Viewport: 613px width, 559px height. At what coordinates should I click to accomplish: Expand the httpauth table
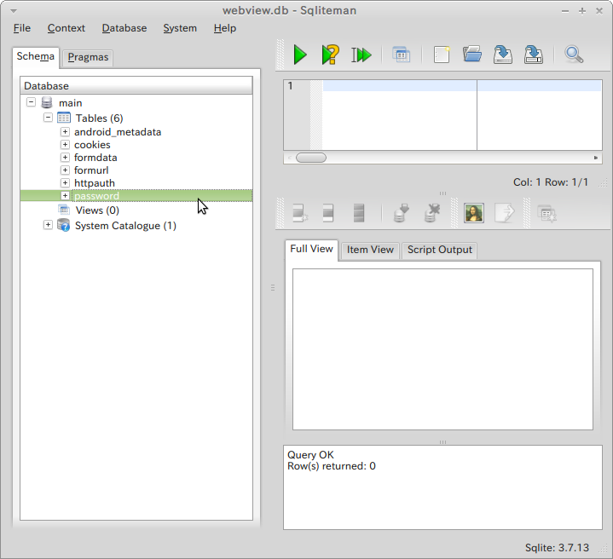pyautogui.click(x=65, y=183)
